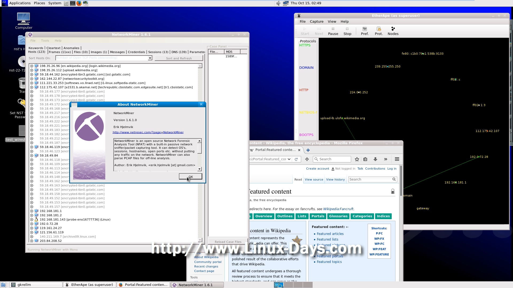Click Firefox page vertical scrollbar thumb

click(x=401, y=181)
